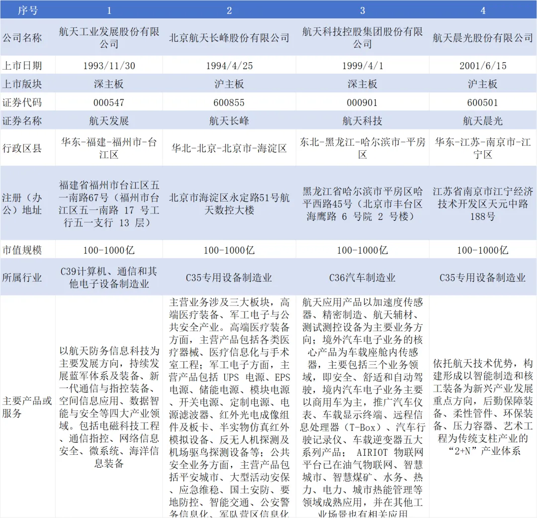Image resolution: width=537 pixels, height=518 pixels.
Task: Select securities name 航天晨光
Action: (x=483, y=121)
